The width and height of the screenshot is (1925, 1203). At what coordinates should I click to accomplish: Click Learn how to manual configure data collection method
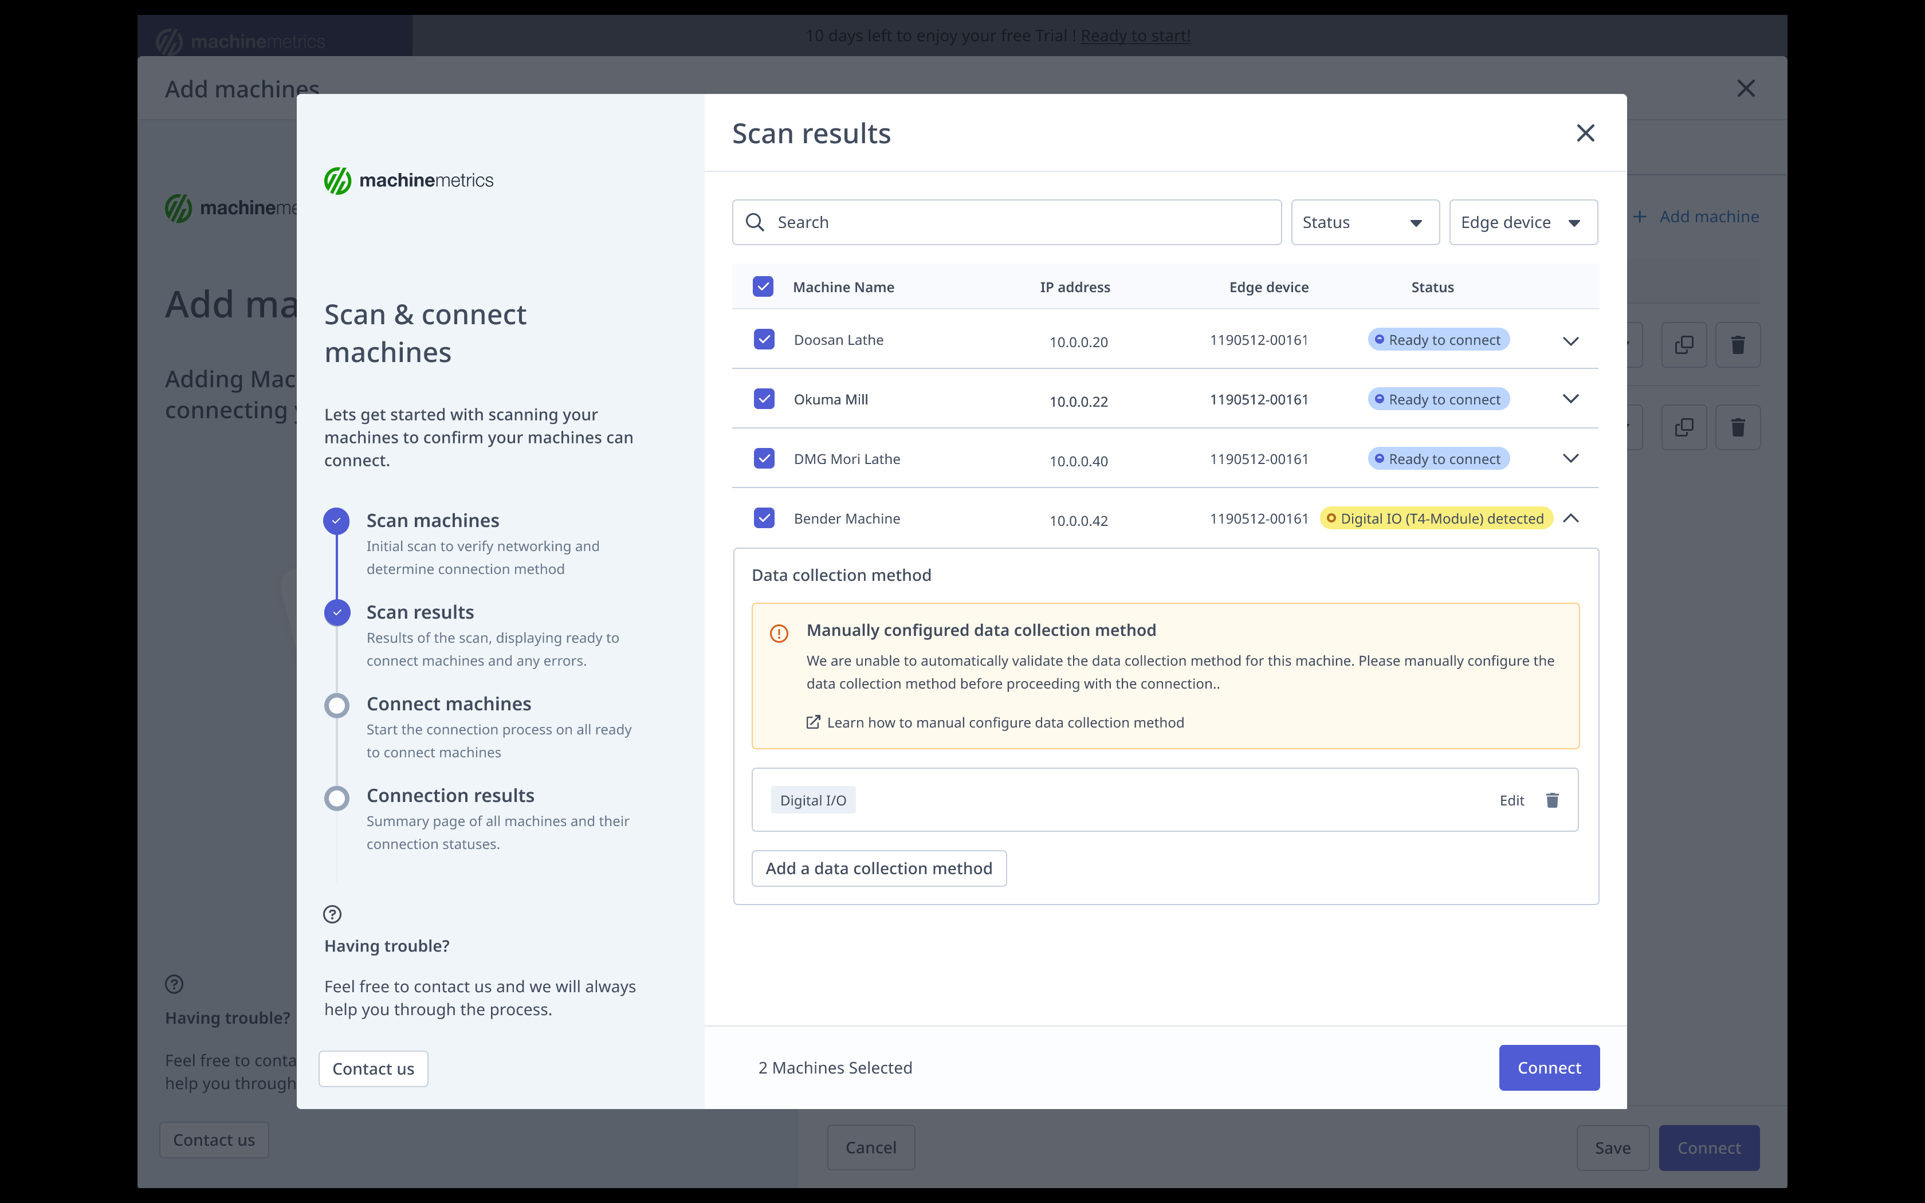1005,722
